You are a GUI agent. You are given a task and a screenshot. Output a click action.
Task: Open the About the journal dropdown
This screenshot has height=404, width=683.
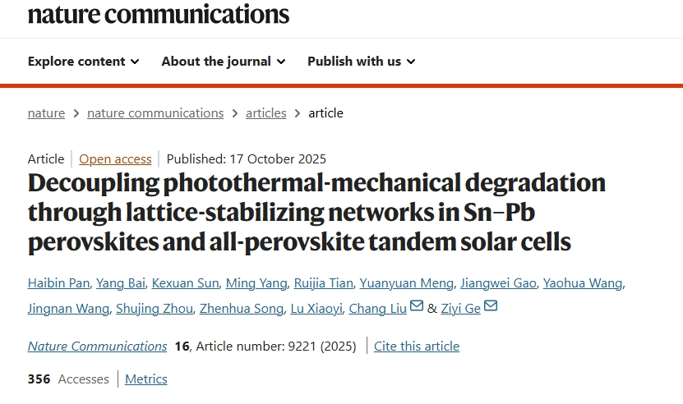(223, 62)
